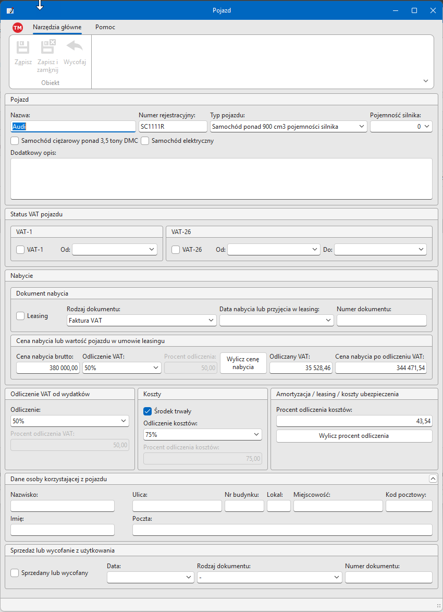This screenshot has height=612, width=443.
Task: Collapse the Dane osoby korzystającej section
Action: point(432,478)
